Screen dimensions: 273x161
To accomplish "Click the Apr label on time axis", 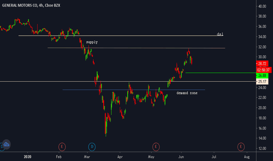I will (120, 157).
